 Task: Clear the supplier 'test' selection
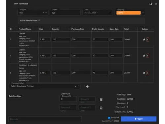(43, 13)
